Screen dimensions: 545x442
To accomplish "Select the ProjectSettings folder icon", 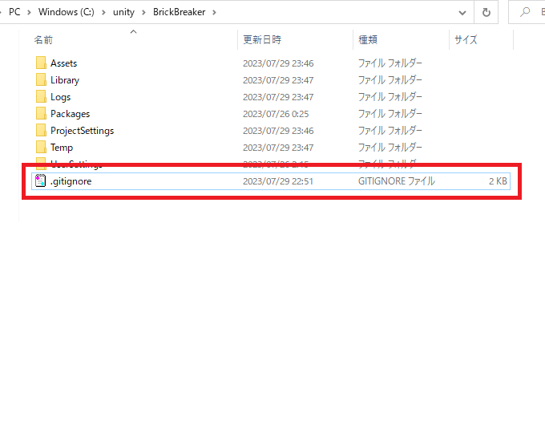I will click(x=41, y=131).
